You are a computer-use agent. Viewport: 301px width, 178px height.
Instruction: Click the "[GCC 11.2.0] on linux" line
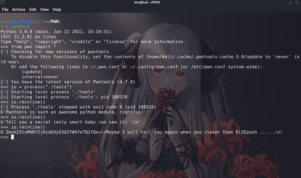pyautogui.click(x=28, y=36)
